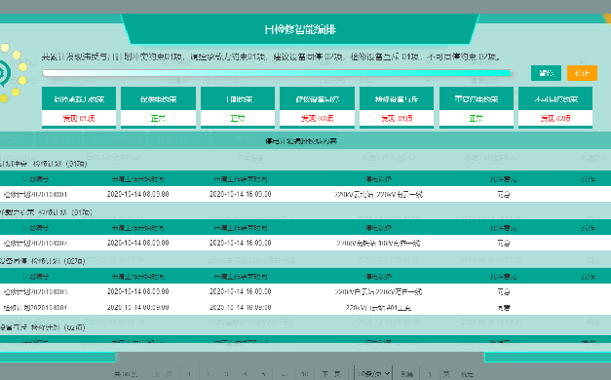This screenshot has height=380, width=611.
Task: Go to page 2 in background pagination
Action: [x=209, y=374]
